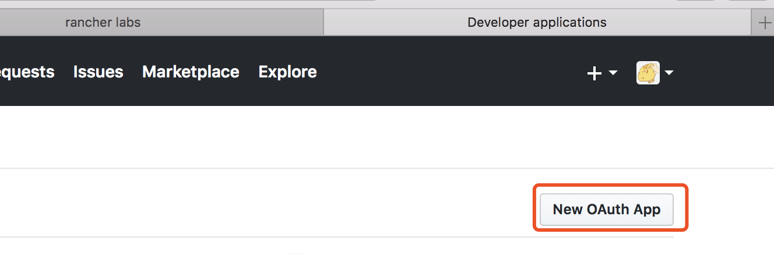This screenshot has width=774, height=255.
Task: Click the user avatar icon
Action: click(648, 73)
